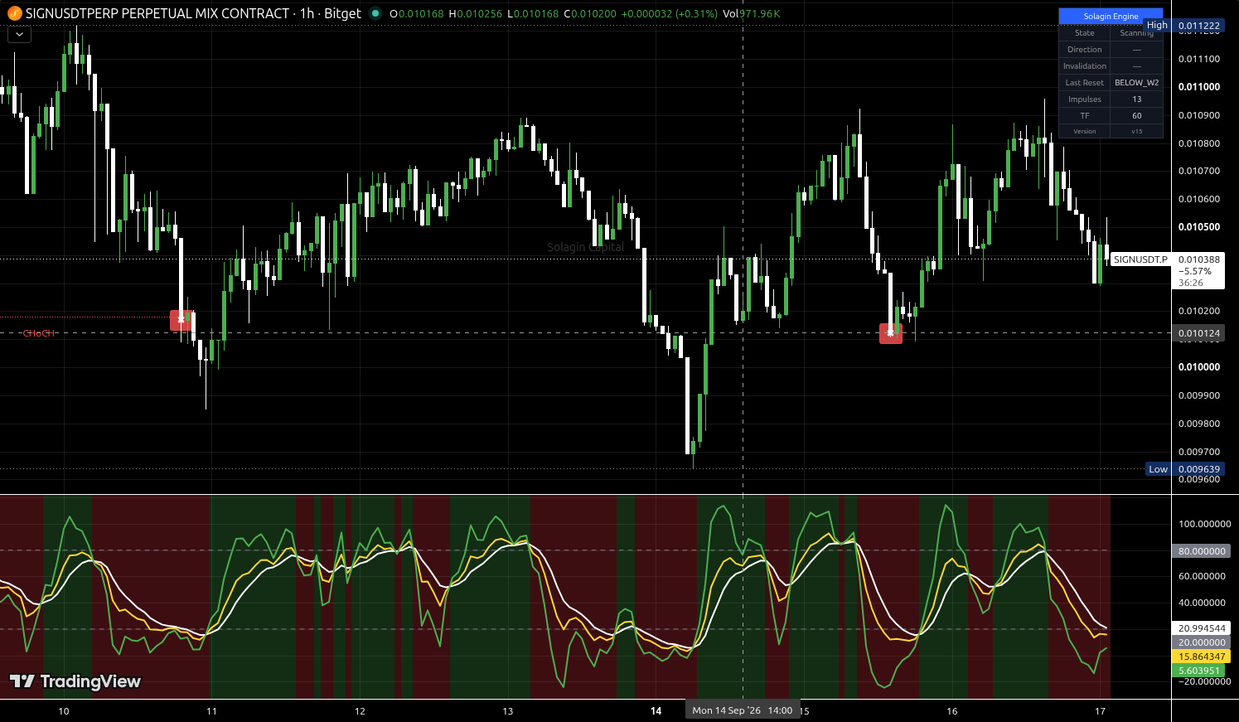
Task: Open the TradingView logo link
Action: tap(75, 681)
